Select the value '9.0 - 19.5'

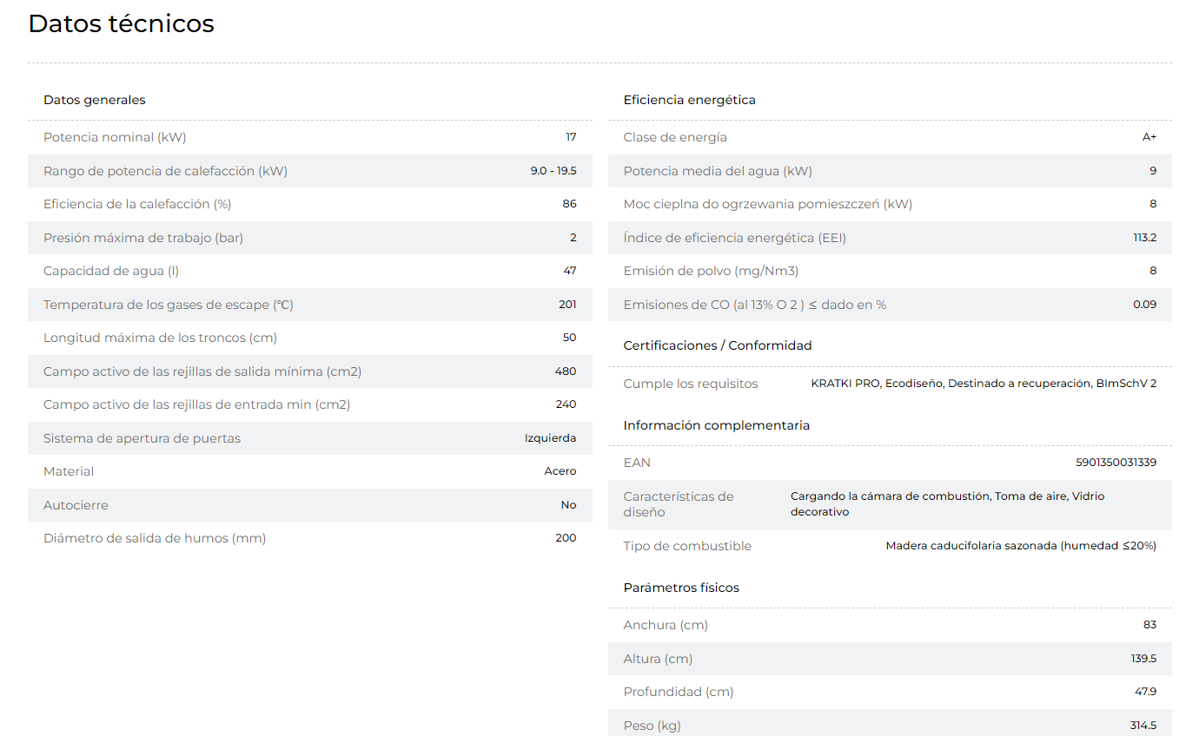tap(553, 171)
